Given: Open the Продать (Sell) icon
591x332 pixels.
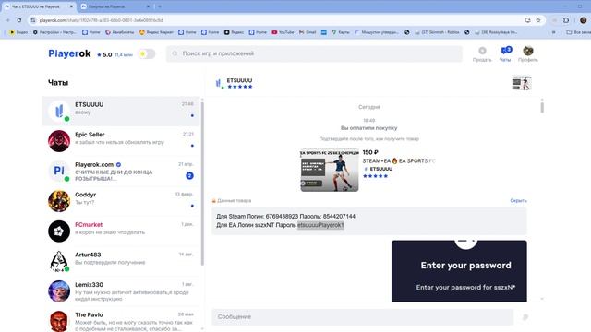Looking at the screenshot, I should point(482,54).
